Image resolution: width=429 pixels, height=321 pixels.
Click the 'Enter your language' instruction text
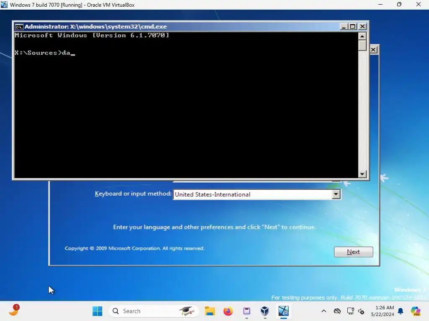(214, 227)
